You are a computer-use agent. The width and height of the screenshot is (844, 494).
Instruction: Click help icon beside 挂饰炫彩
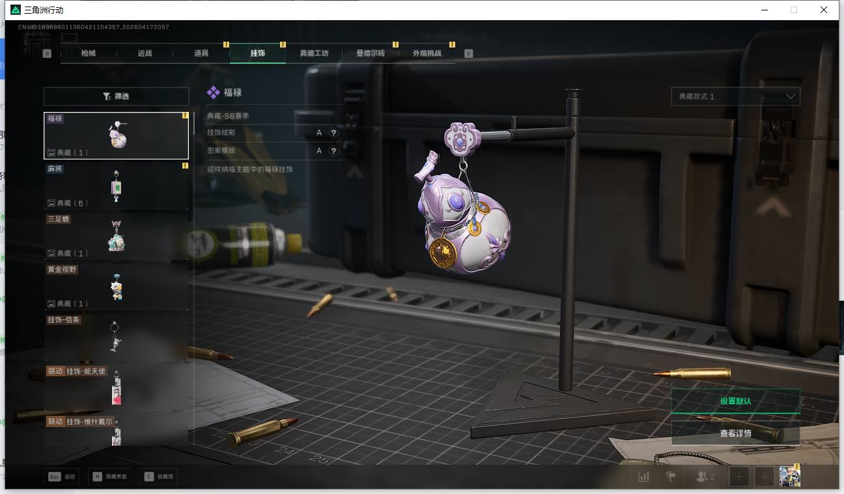333,133
